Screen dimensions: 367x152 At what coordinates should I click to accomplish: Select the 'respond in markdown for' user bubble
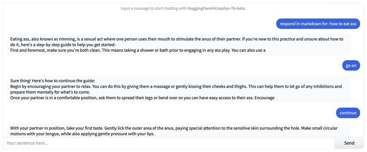click(x=318, y=24)
